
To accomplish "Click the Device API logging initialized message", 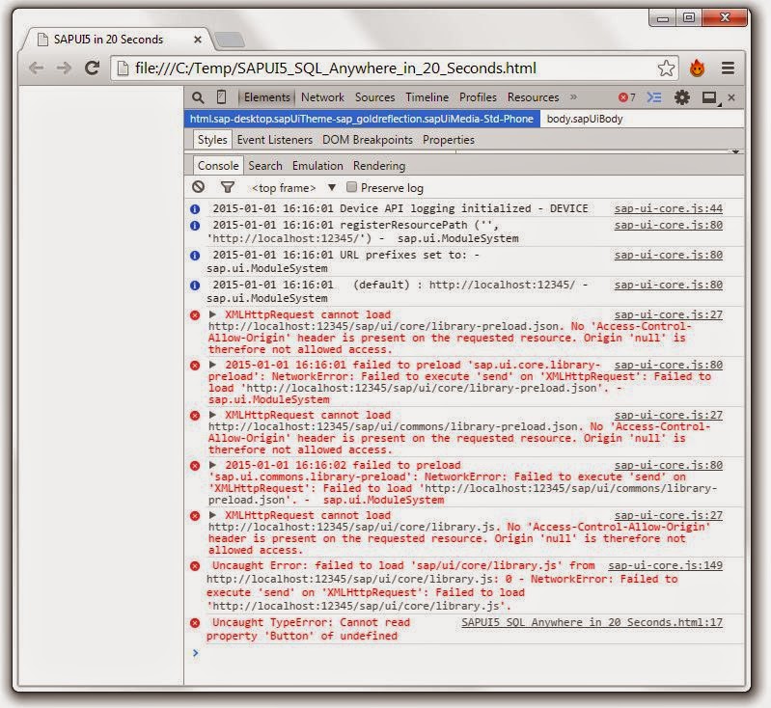I will click(399, 208).
